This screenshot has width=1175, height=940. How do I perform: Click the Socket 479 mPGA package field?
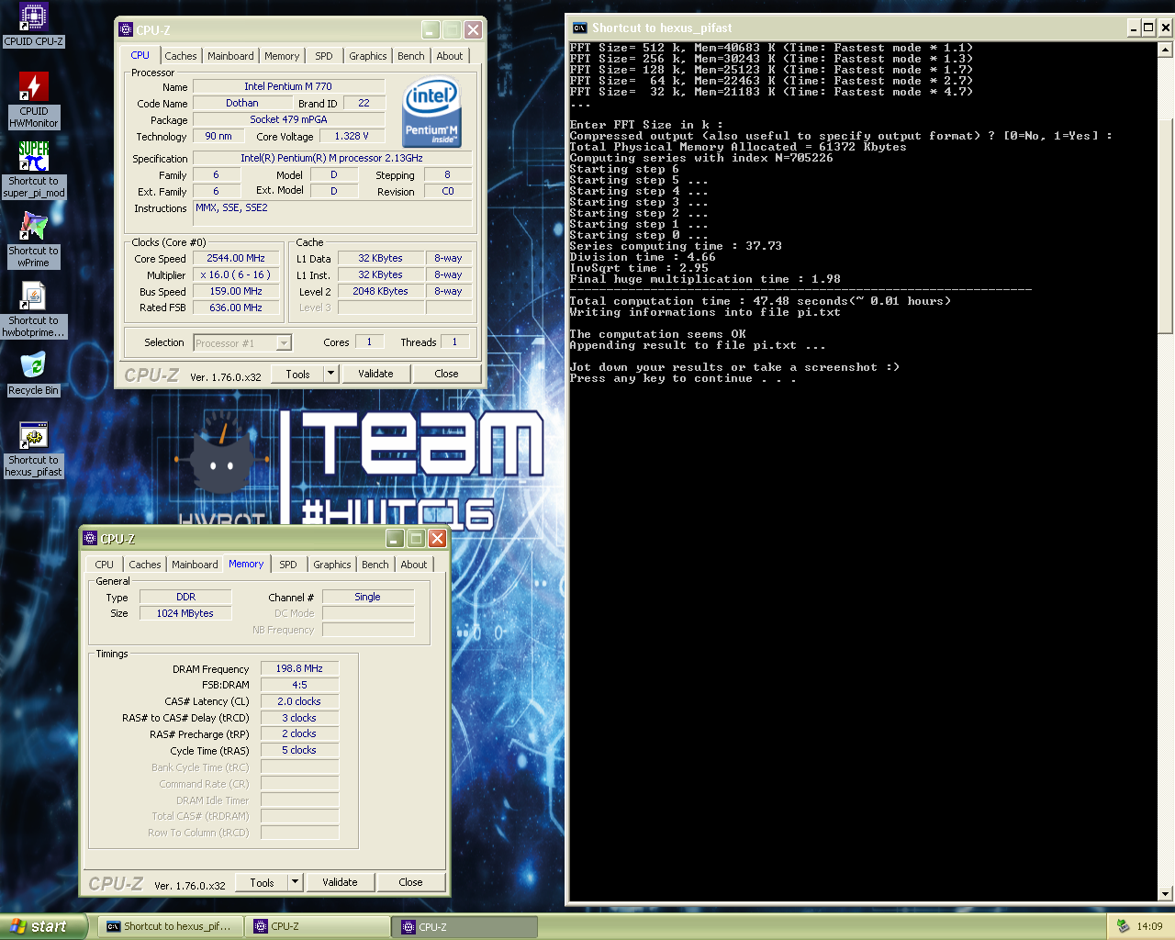pyautogui.click(x=288, y=119)
